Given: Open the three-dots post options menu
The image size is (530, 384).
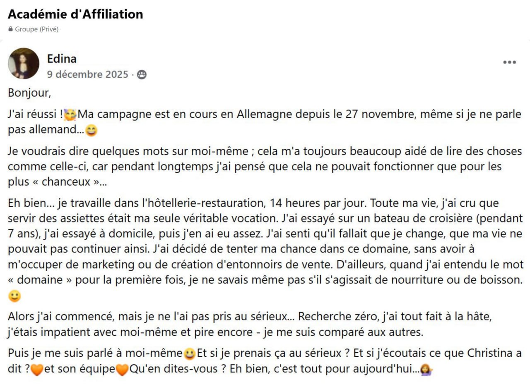Looking at the screenshot, I should (x=509, y=62).
